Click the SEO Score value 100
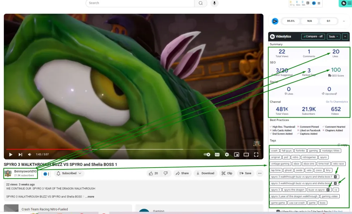Screen dimensions: 352x214 (336, 70)
